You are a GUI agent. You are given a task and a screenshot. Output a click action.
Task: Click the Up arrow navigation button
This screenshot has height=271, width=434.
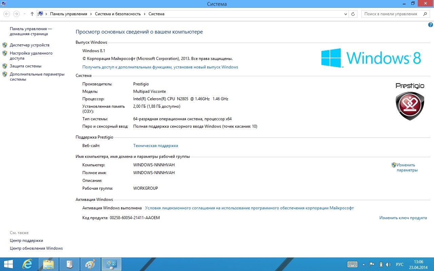click(32, 14)
